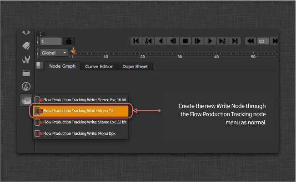Toggle the lock next to the frame field
296x182 pixels.
[x=69, y=41]
